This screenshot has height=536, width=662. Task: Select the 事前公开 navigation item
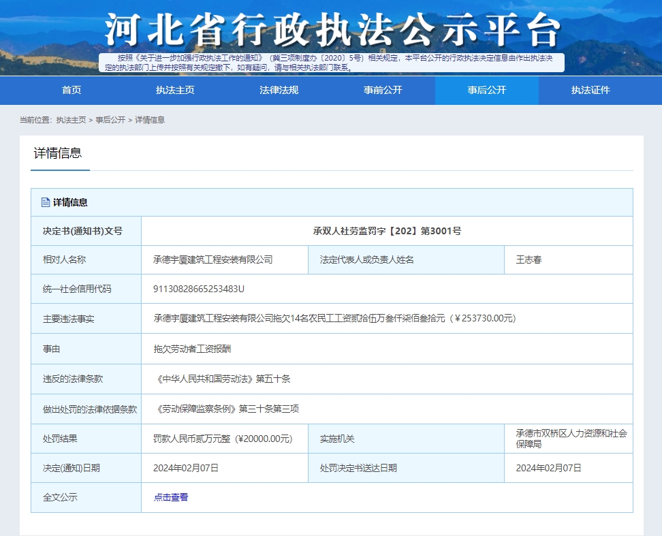383,90
